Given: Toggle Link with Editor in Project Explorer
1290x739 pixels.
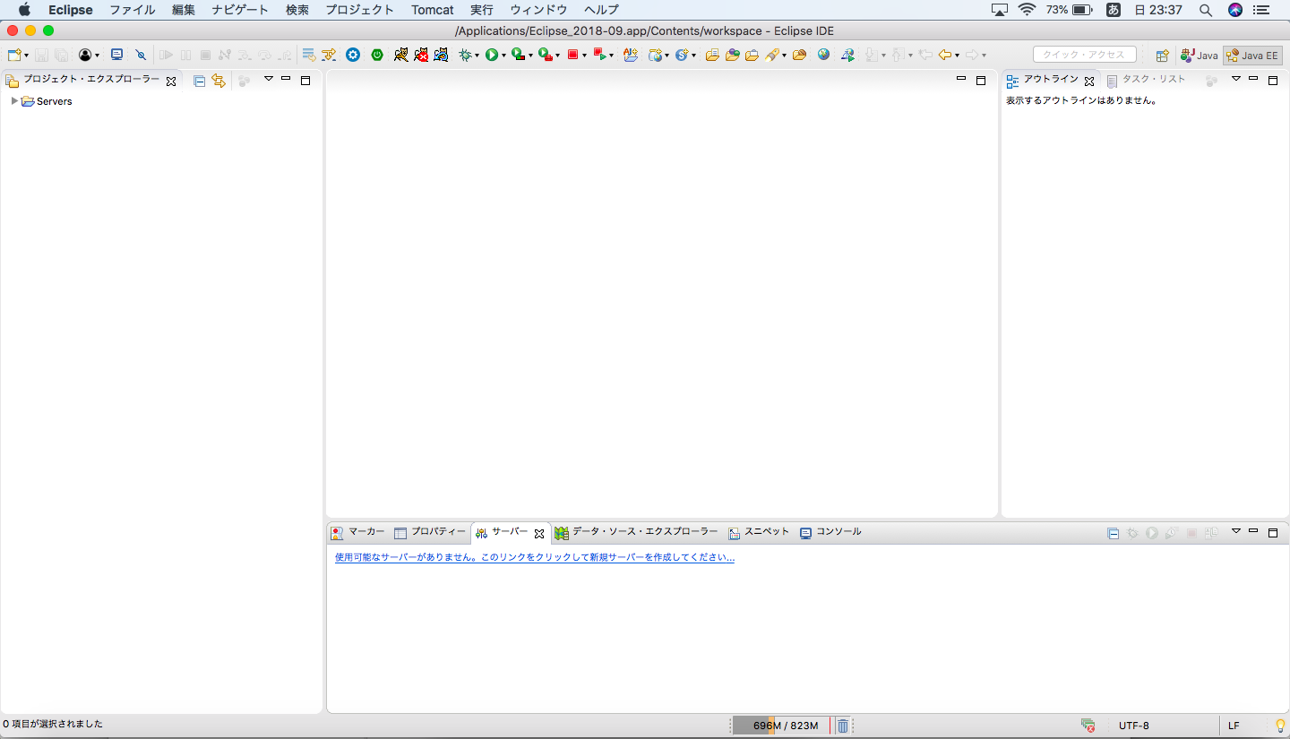Looking at the screenshot, I should 218,81.
